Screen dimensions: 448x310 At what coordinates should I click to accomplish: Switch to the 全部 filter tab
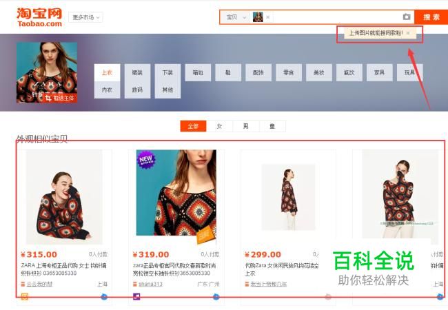(193, 126)
